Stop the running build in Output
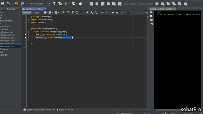Image resolution: width=203 pixels, height=114 pixels. pyautogui.click(x=151, y=20)
